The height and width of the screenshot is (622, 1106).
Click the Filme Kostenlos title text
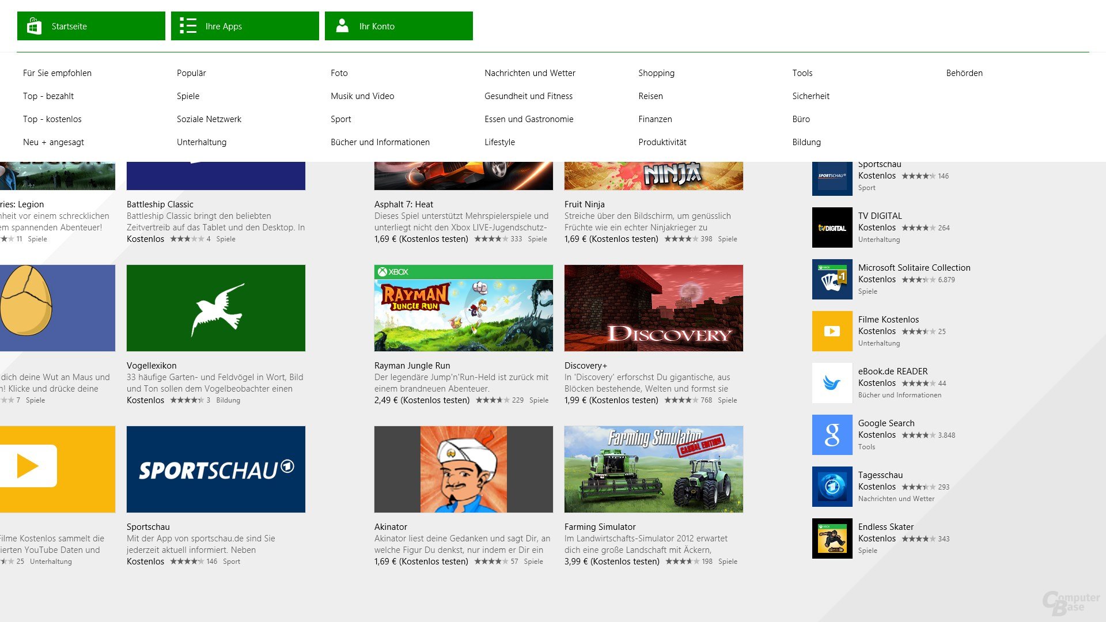click(x=889, y=320)
